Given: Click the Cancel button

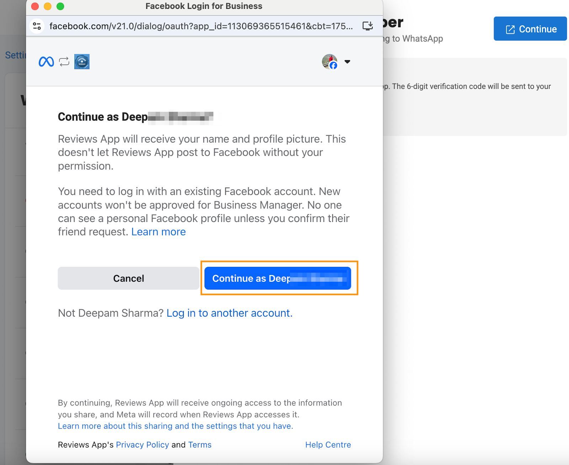Looking at the screenshot, I should click(128, 278).
